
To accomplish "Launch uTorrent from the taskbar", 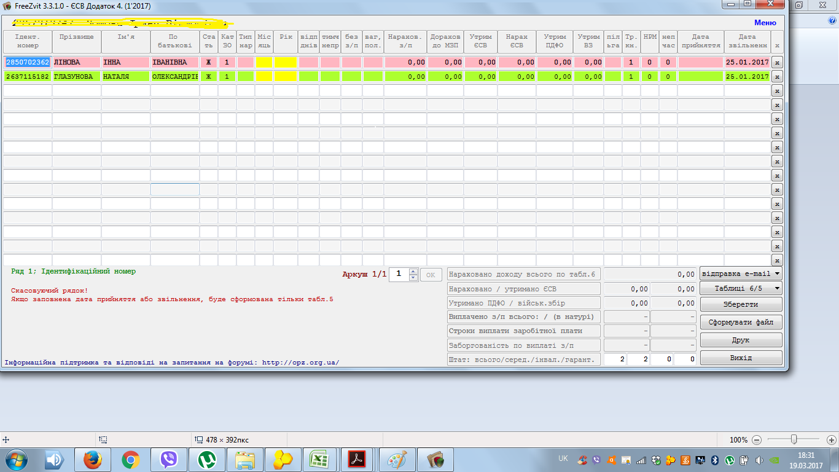I will (x=207, y=459).
